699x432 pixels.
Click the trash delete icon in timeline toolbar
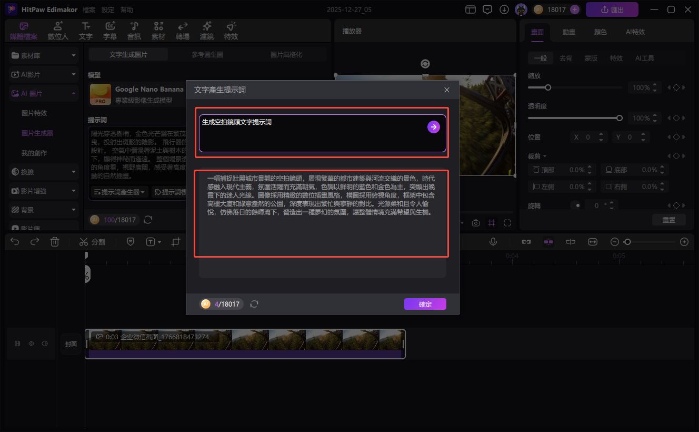pos(54,242)
